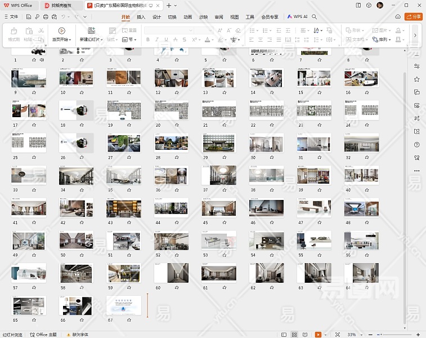The width and height of the screenshot is (426, 338).
Task: Switch to slide sorter view icon
Action: [x=294, y=335]
